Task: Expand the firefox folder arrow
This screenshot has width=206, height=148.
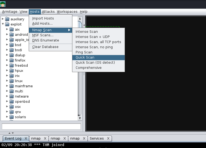Action: pyautogui.click(x=7, y=60)
